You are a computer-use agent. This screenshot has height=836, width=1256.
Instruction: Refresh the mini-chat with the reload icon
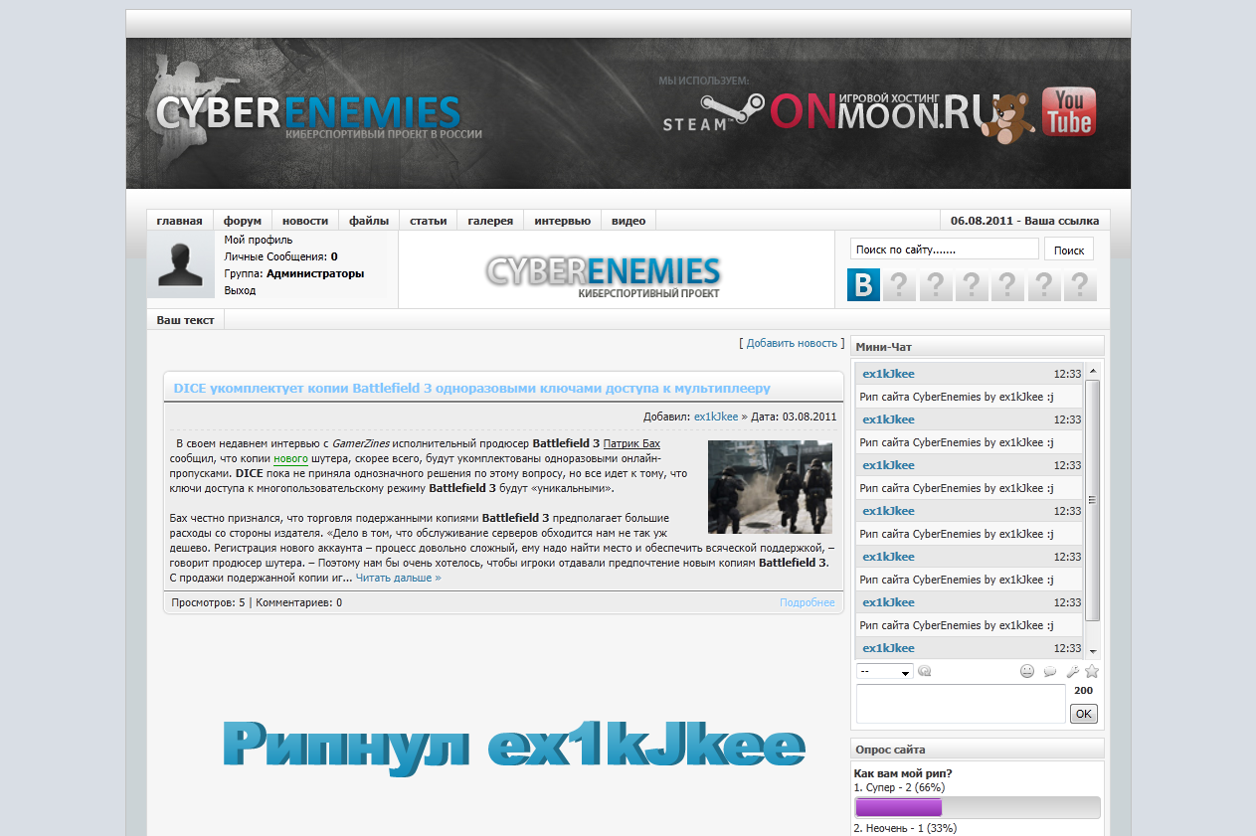click(924, 672)
